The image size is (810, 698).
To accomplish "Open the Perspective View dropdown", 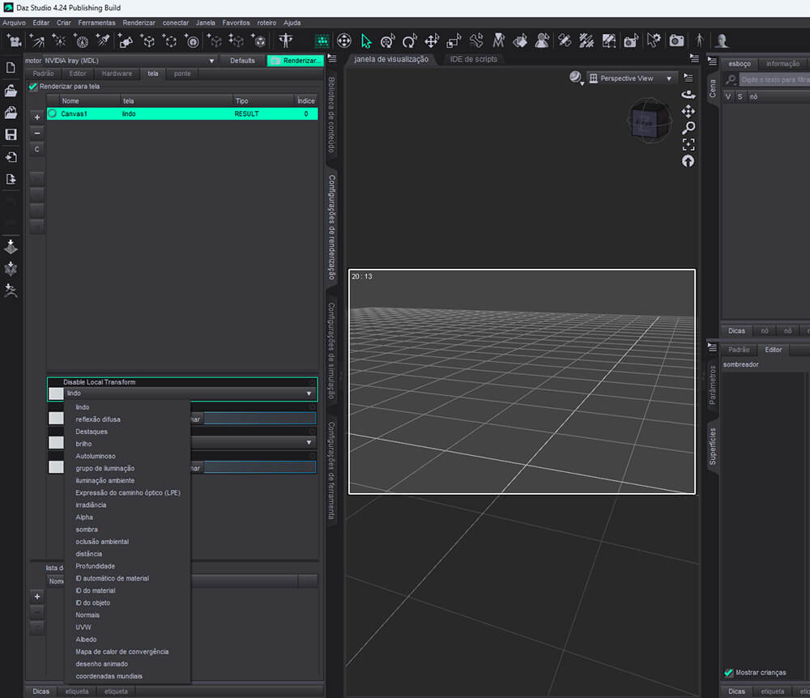I will (x=631, y=79).
